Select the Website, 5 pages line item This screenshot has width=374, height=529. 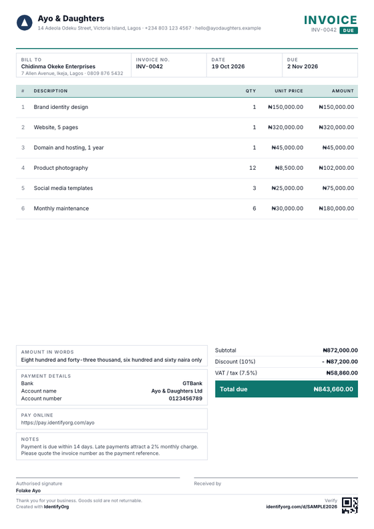tap(187, 128)
